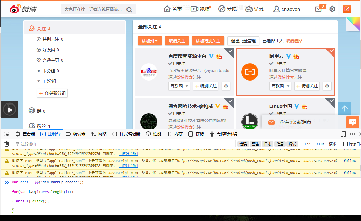
Task: Toggle the 百度搜索资源平台 card checkmark
Action: click(230, 51)
